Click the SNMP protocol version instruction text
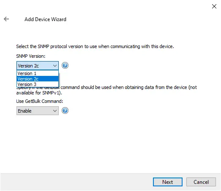The image size is (221, 191). (x=95, y=46)
